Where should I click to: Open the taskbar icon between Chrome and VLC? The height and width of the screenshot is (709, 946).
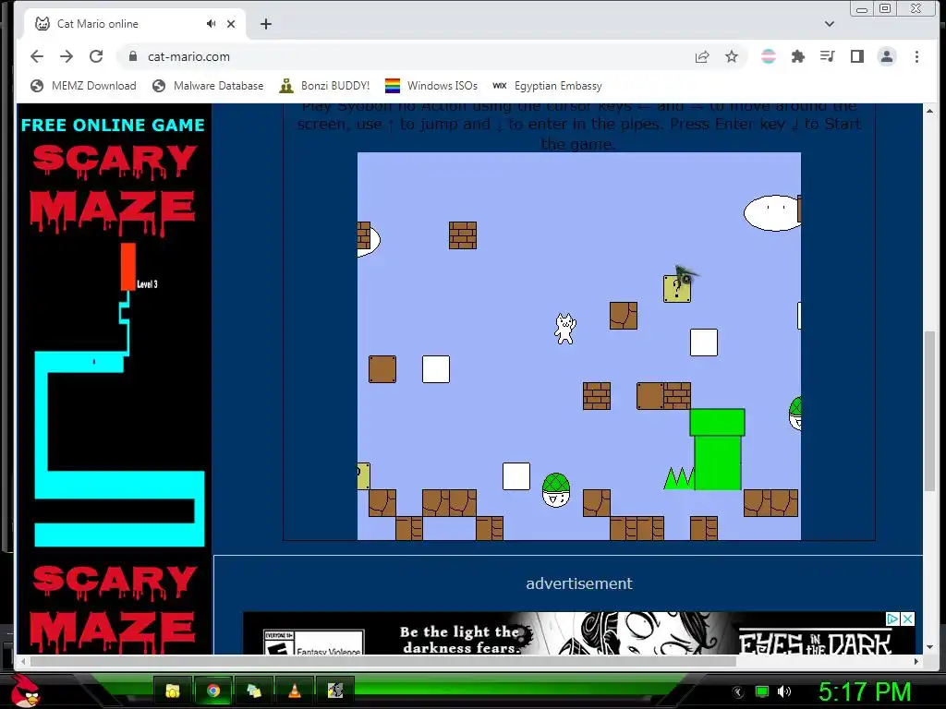[253, 691]
